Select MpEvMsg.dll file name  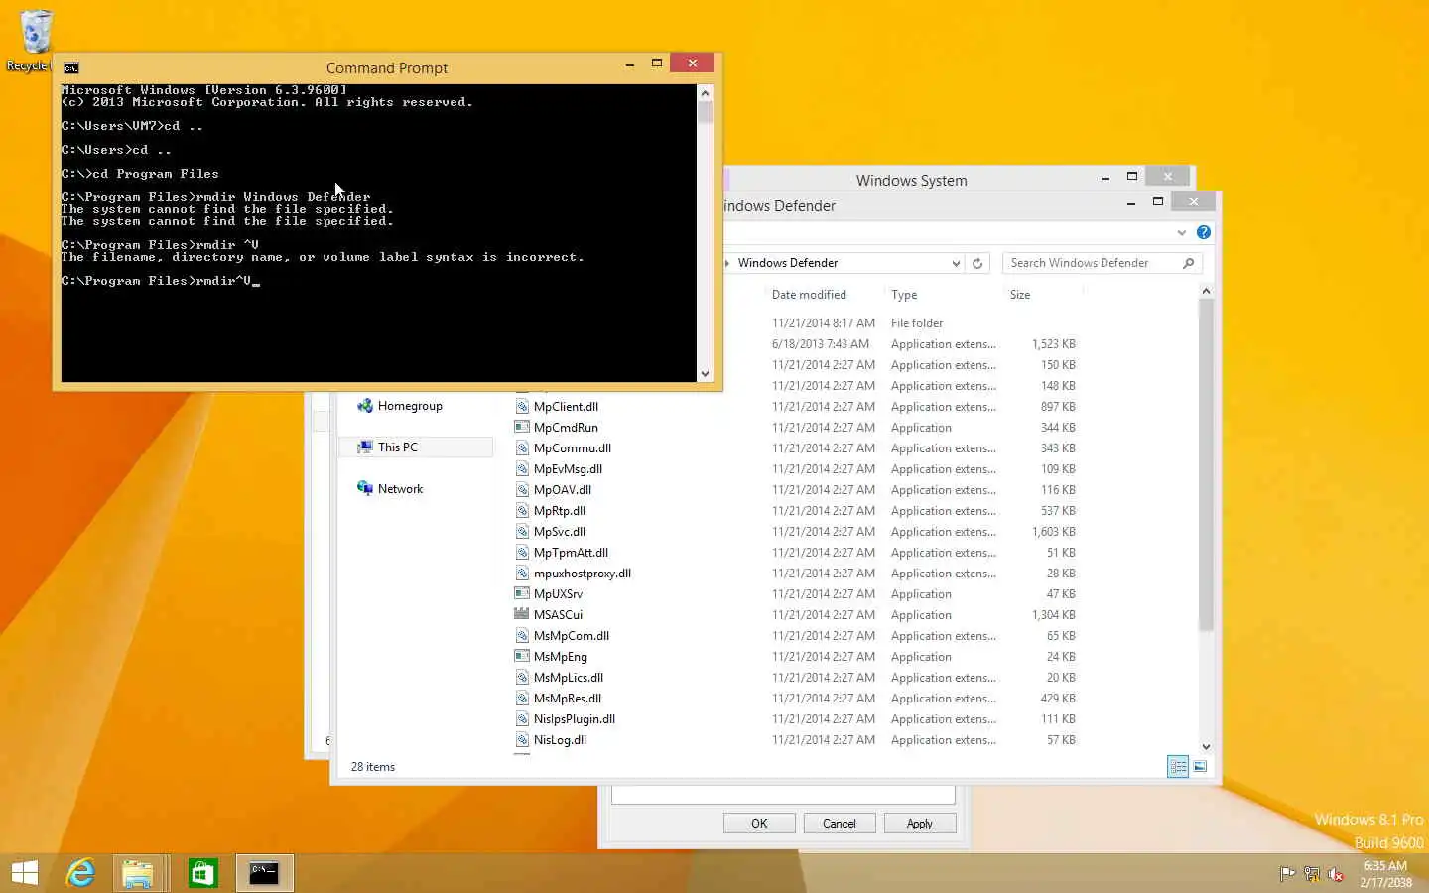click(x=568, y=469)
